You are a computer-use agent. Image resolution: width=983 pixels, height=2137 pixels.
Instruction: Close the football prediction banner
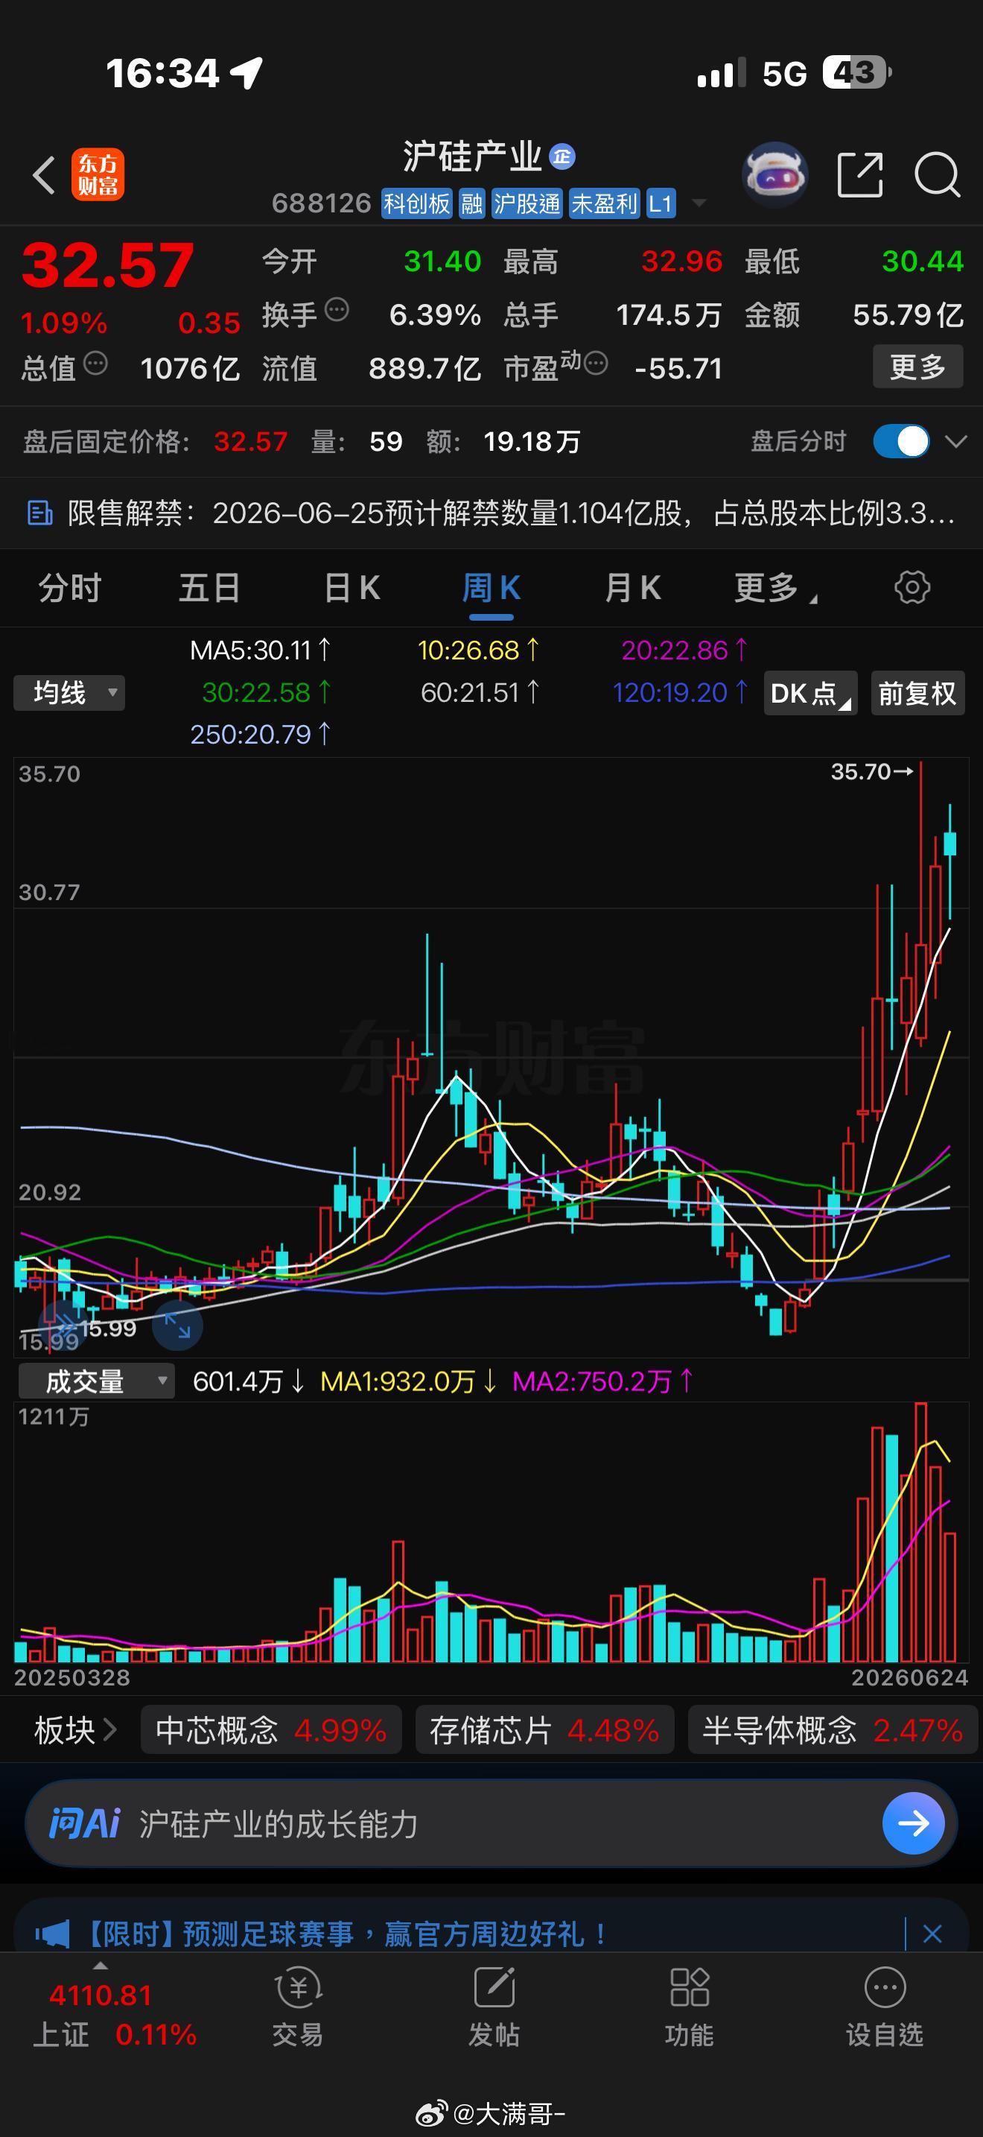[x=932, y=1934]
